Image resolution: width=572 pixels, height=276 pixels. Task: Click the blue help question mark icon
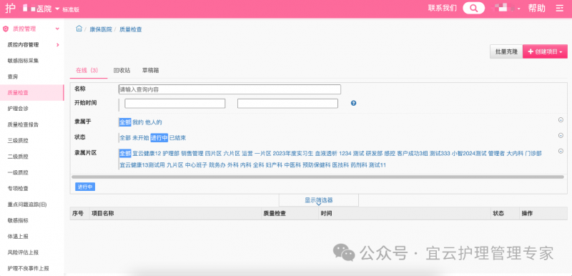tap(353, 103)
